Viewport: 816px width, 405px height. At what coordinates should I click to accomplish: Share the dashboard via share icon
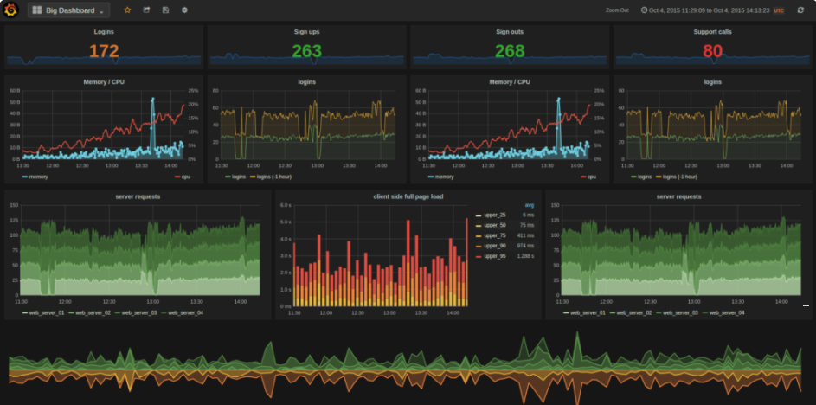(147, 10)
